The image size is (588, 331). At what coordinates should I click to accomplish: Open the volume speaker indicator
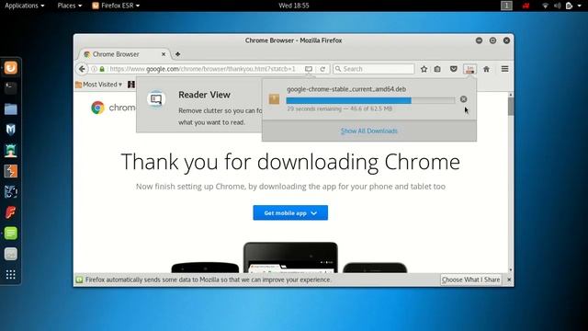(x=558, y=6)
